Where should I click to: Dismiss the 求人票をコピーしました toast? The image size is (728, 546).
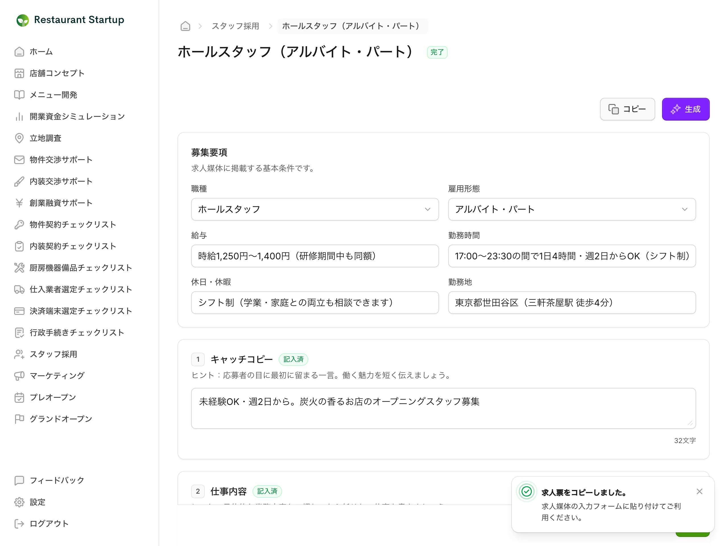click(699, 491)
